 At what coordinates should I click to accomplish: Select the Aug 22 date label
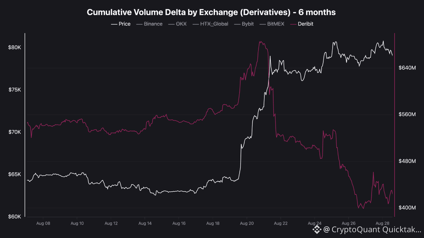[281, 223]
